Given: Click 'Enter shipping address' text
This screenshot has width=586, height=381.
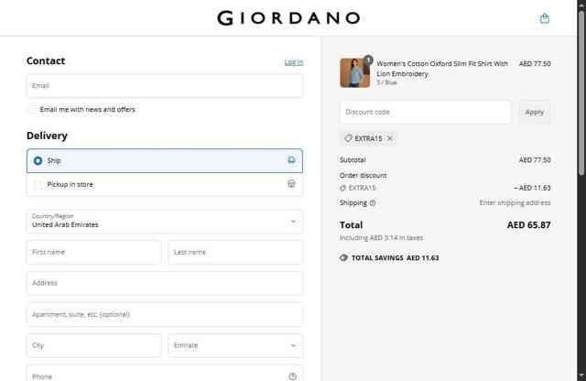Looking at the screenshot, I should click(x=515, y=202).
